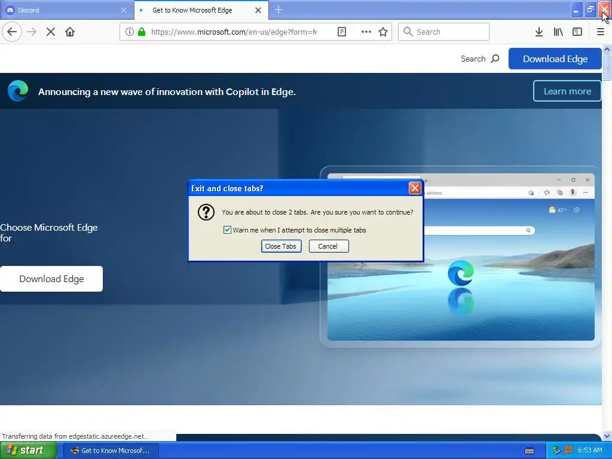Close the Get to Know Microsoft Edge tab

[258, 10]
